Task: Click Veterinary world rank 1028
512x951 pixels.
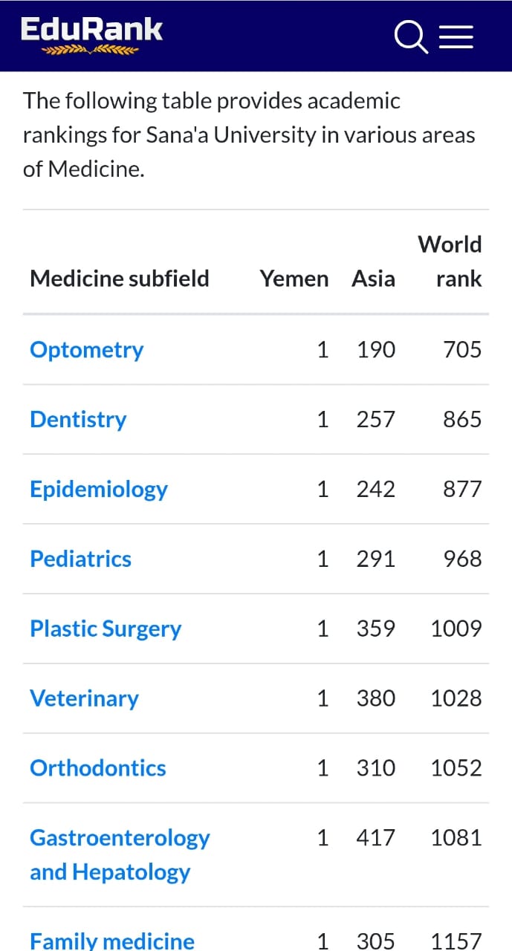Action: [x=456, y=699]
